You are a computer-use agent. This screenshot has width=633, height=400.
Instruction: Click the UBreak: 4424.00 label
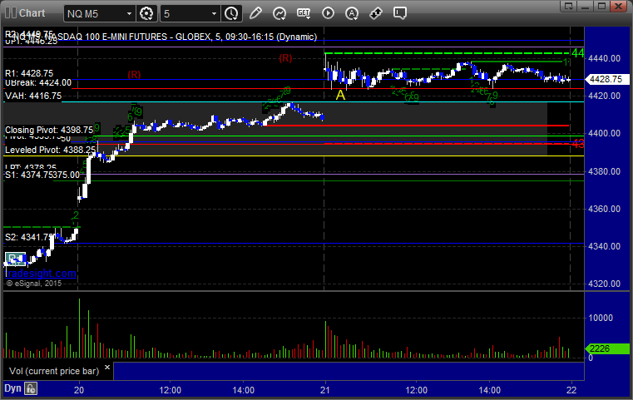point(38,83)
